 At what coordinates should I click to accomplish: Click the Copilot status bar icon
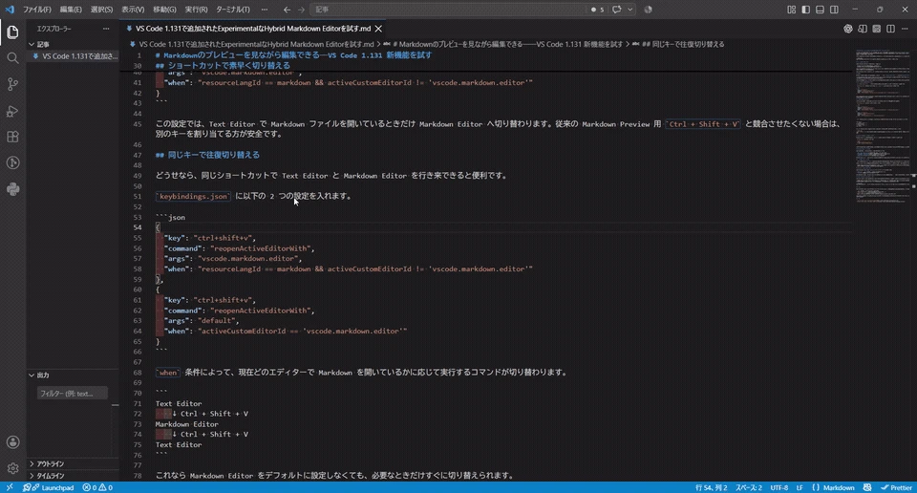(867, 487)
